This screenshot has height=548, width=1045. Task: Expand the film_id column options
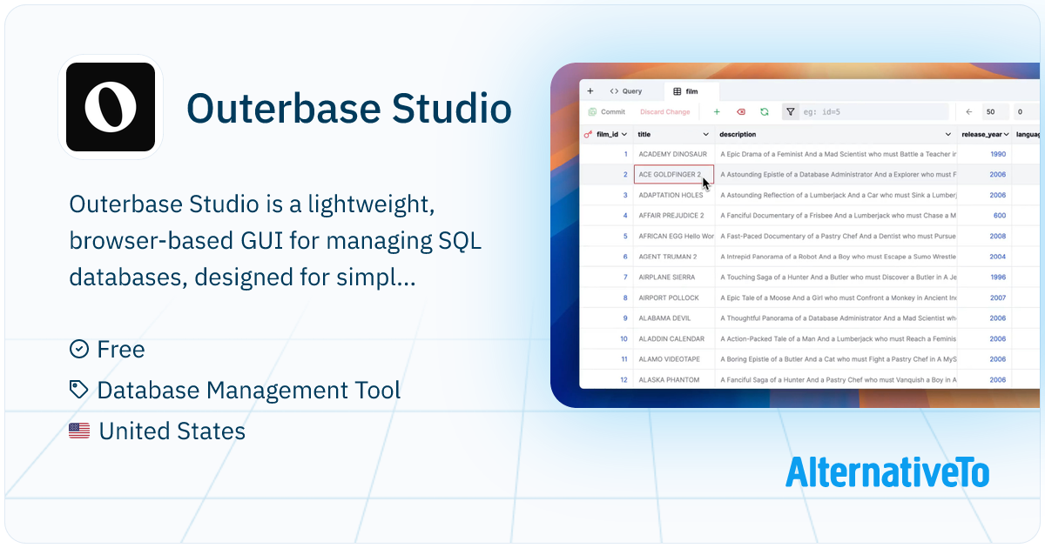tap(624, 134)
